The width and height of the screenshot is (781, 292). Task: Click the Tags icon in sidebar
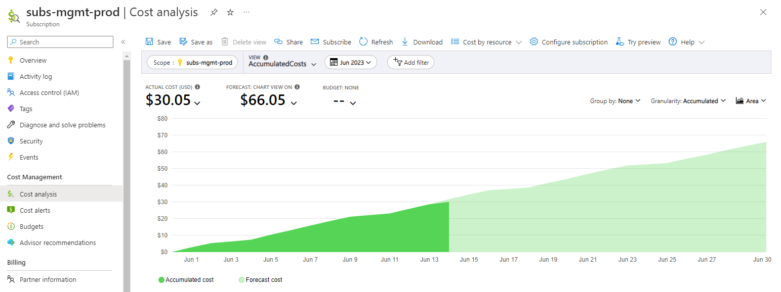click(11, 109)
